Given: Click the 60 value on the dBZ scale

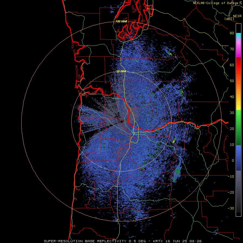Looking at the screenshot, I should pos(232,65).
